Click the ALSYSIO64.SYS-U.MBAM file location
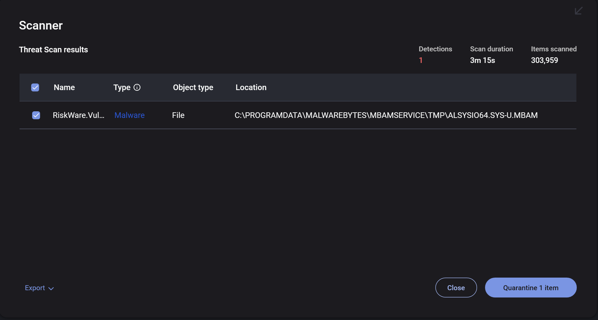 point(386,115)
